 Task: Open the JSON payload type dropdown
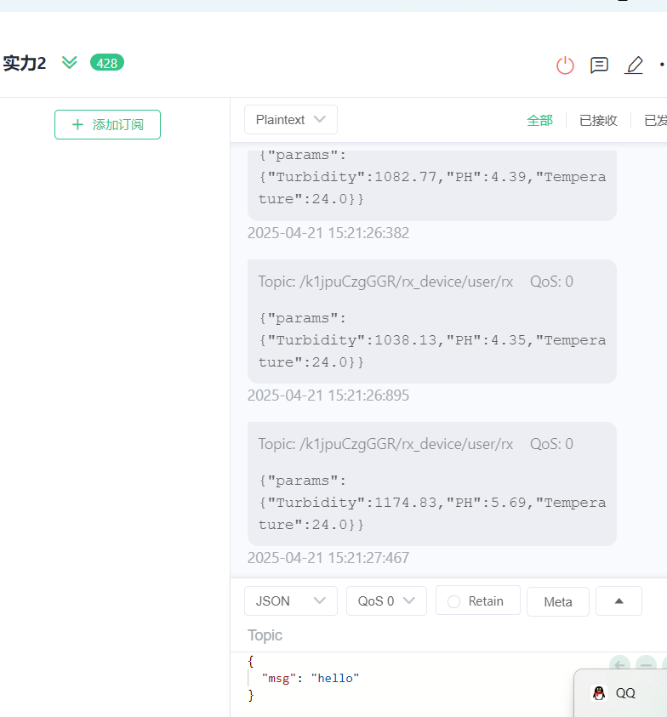pos(290,601)
